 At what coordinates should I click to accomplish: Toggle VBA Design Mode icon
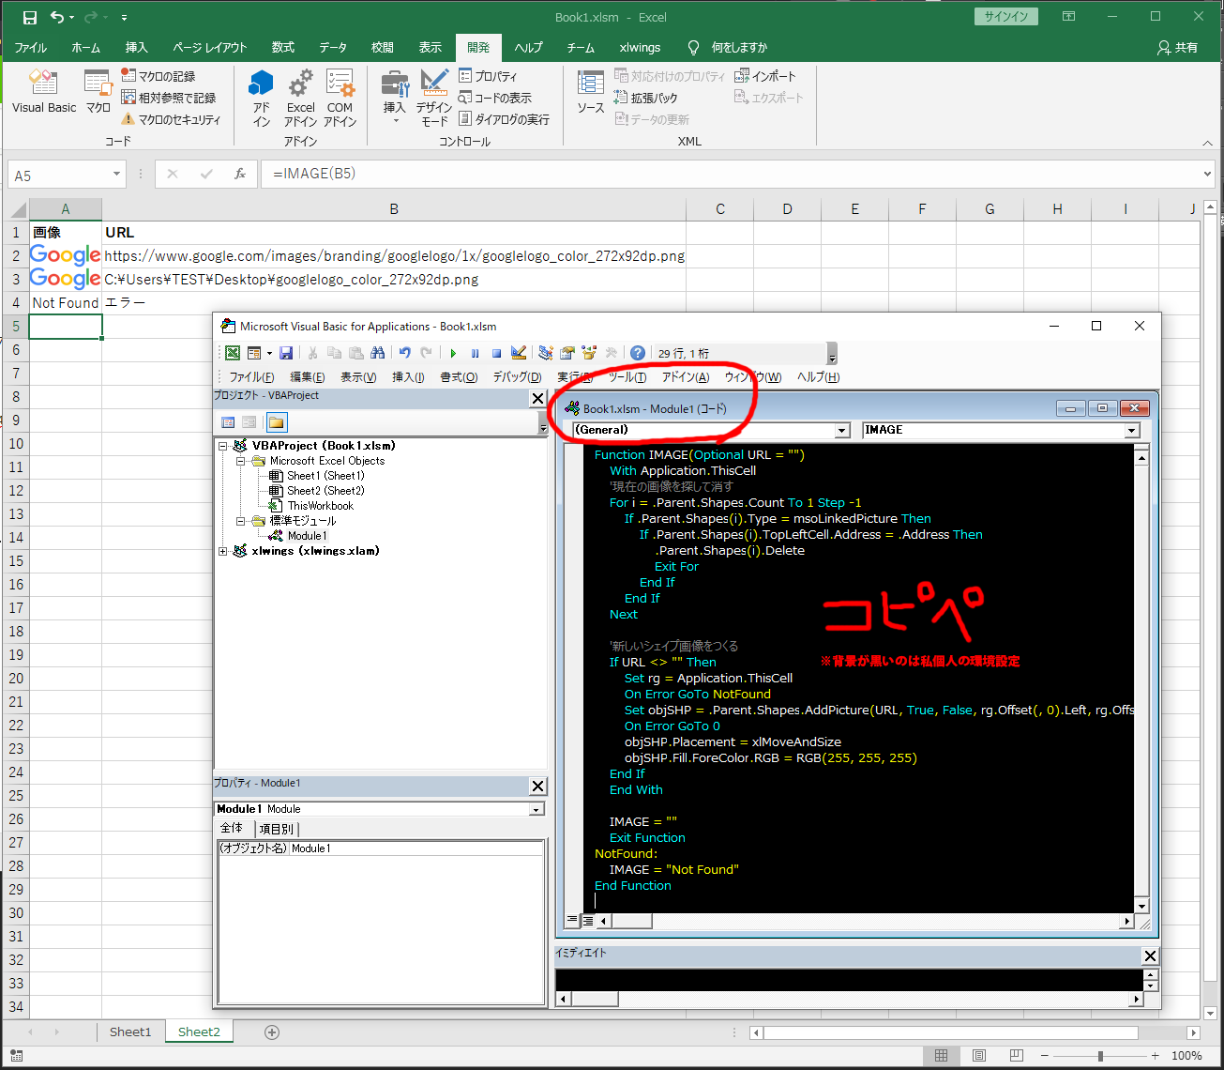(x=519, y=353)
